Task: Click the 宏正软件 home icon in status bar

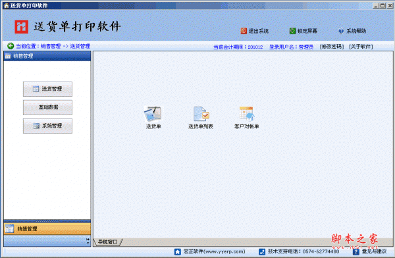Action: pos(178,251)
